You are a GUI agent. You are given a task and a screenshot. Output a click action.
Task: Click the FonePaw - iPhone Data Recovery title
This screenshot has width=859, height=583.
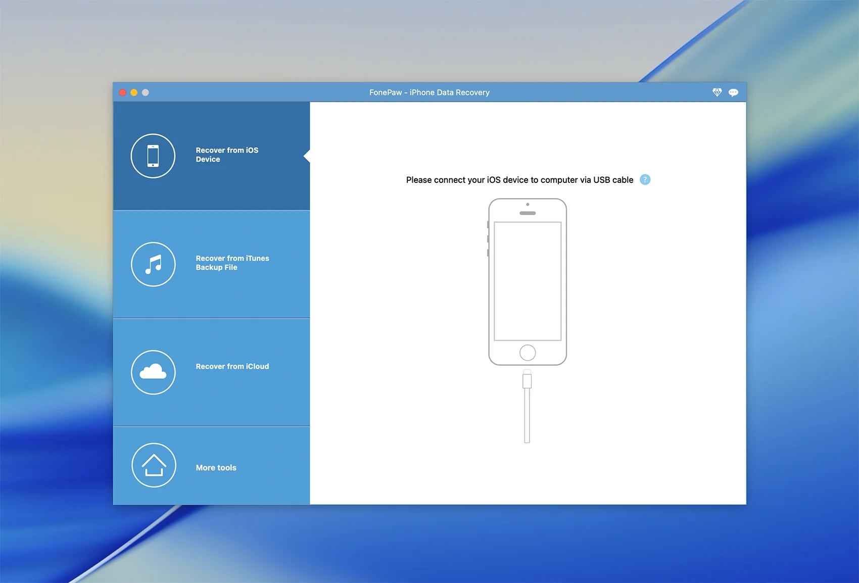pos(429,92)
